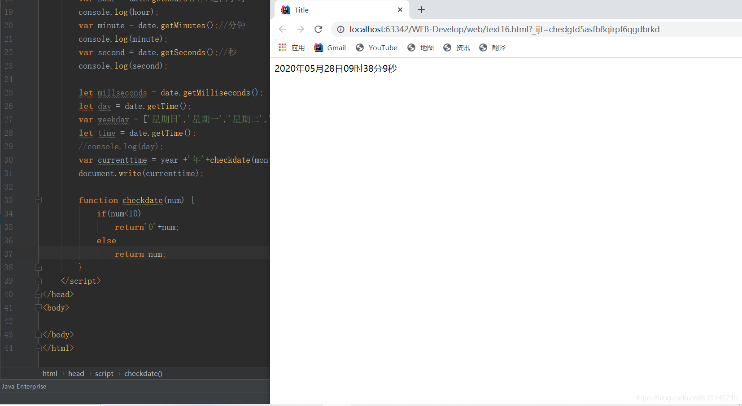Click the browser address bar URL
Viewport: 742px width, 406px height.
[x=505, y=30]
